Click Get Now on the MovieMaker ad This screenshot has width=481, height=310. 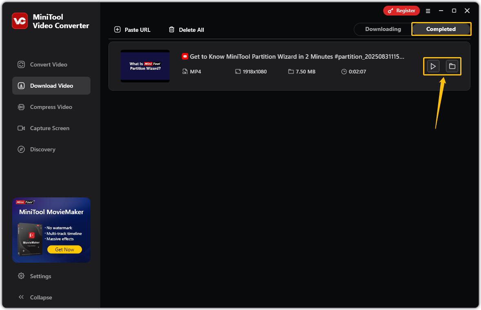pyautogui.click(x=64, y=250)
